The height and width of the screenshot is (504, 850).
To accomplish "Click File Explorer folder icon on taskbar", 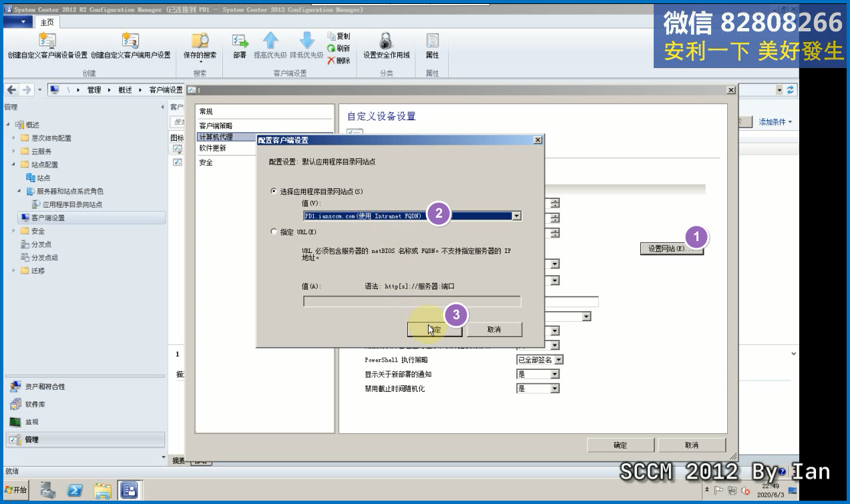I will (102, 491).
